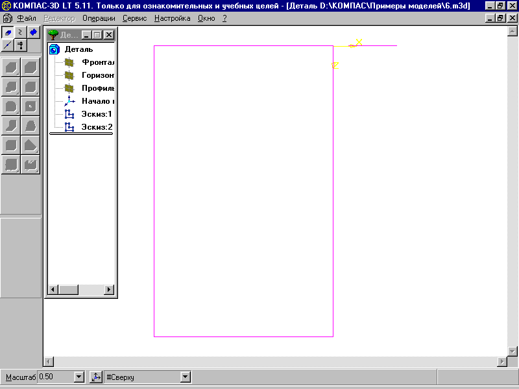This screenshot has height=389, width=519.
Task: Click the model tree horizontal scroll thumb
Action: coord(68,290)
